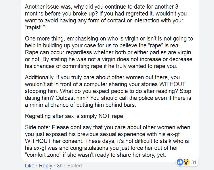Open the reaction count showing 31
Image resolution: width=214 pixels, height=170 pixels.
pos(194,162)
